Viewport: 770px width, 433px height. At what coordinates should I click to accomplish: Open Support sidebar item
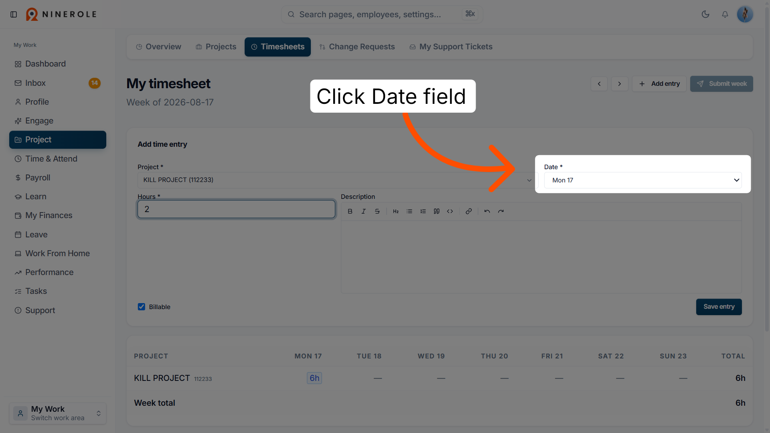(58, 310)
